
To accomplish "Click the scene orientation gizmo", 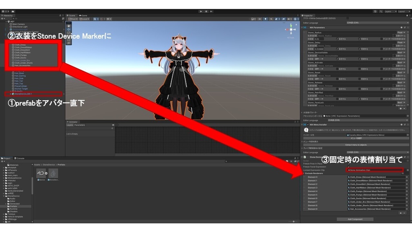I will [x=291, y=29].
